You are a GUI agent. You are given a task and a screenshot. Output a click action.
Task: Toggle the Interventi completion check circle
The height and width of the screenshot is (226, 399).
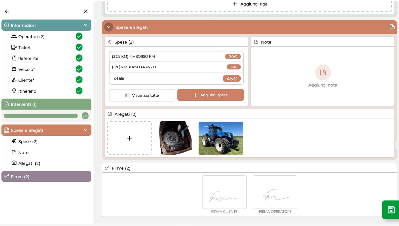tap(85, 116)
